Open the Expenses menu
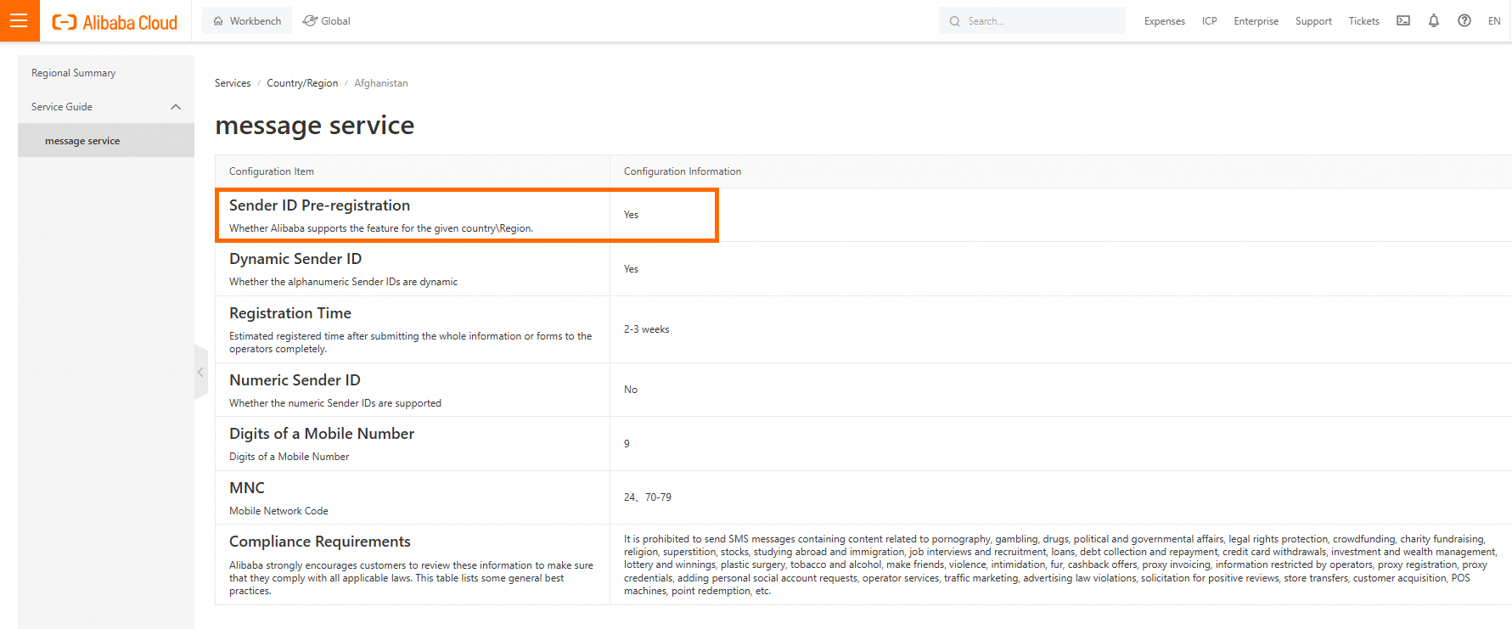 (1164, 21)
